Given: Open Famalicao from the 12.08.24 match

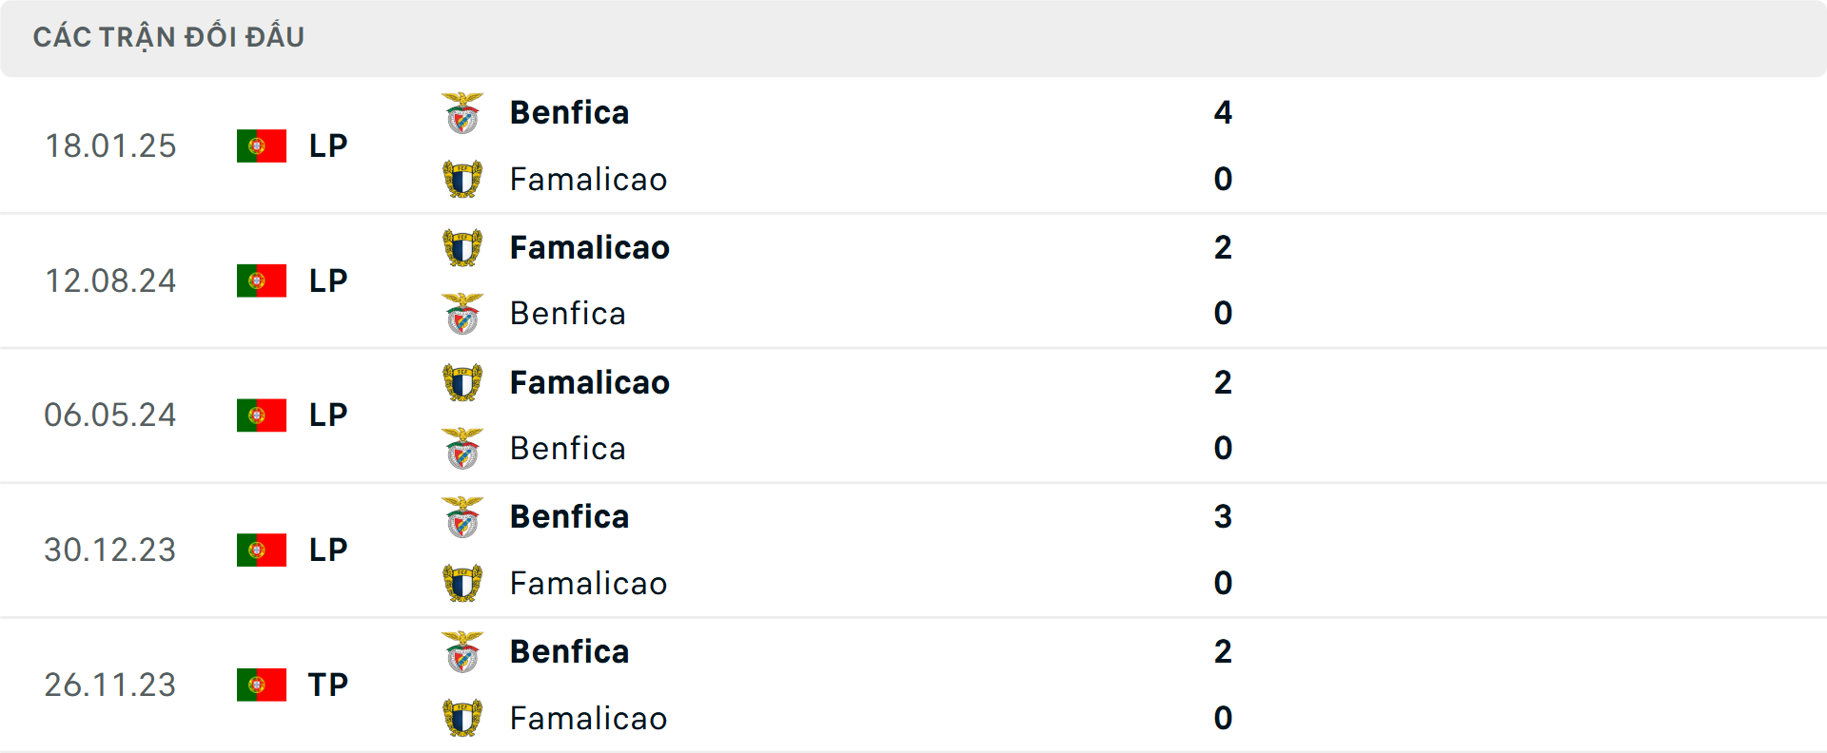Looking at the screenshot, I should [x=589, y=246].
